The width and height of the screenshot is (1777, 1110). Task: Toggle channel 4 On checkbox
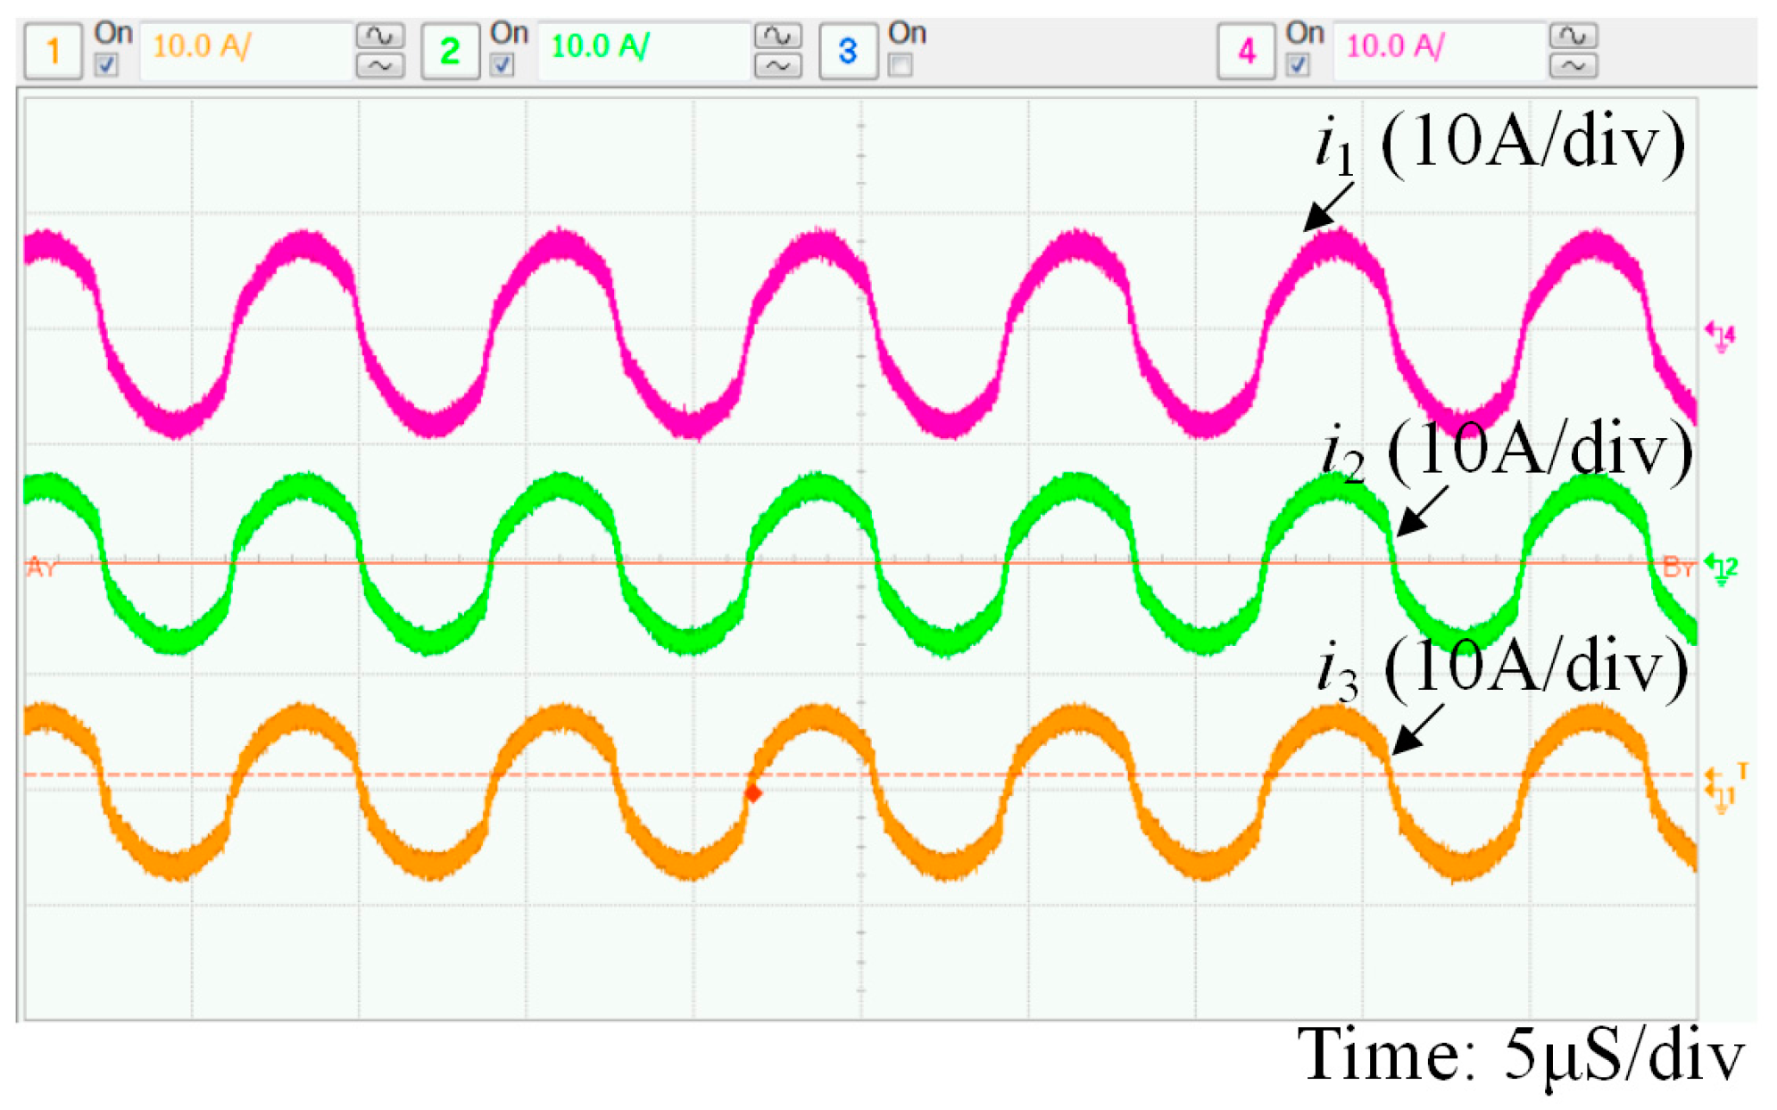coord(1298,65)
